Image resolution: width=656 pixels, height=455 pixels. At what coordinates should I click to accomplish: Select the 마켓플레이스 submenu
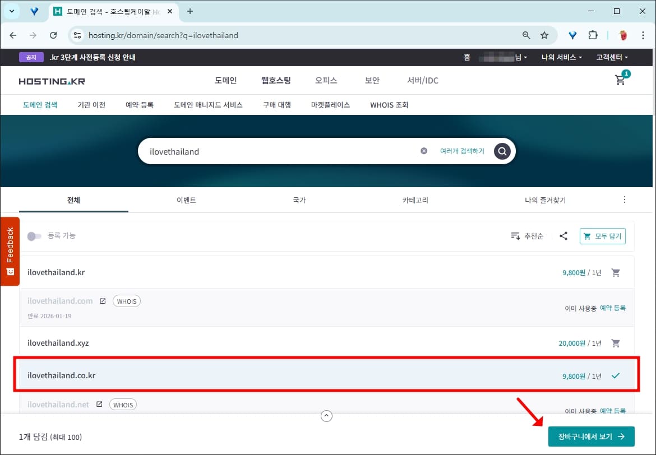pos(330,105)
